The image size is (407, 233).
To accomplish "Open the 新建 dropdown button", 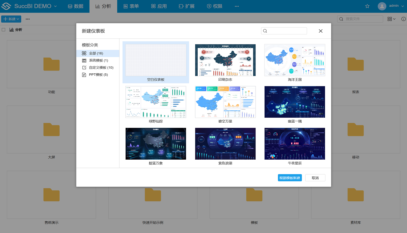I will pyautogui.click(x=11, y=19).
